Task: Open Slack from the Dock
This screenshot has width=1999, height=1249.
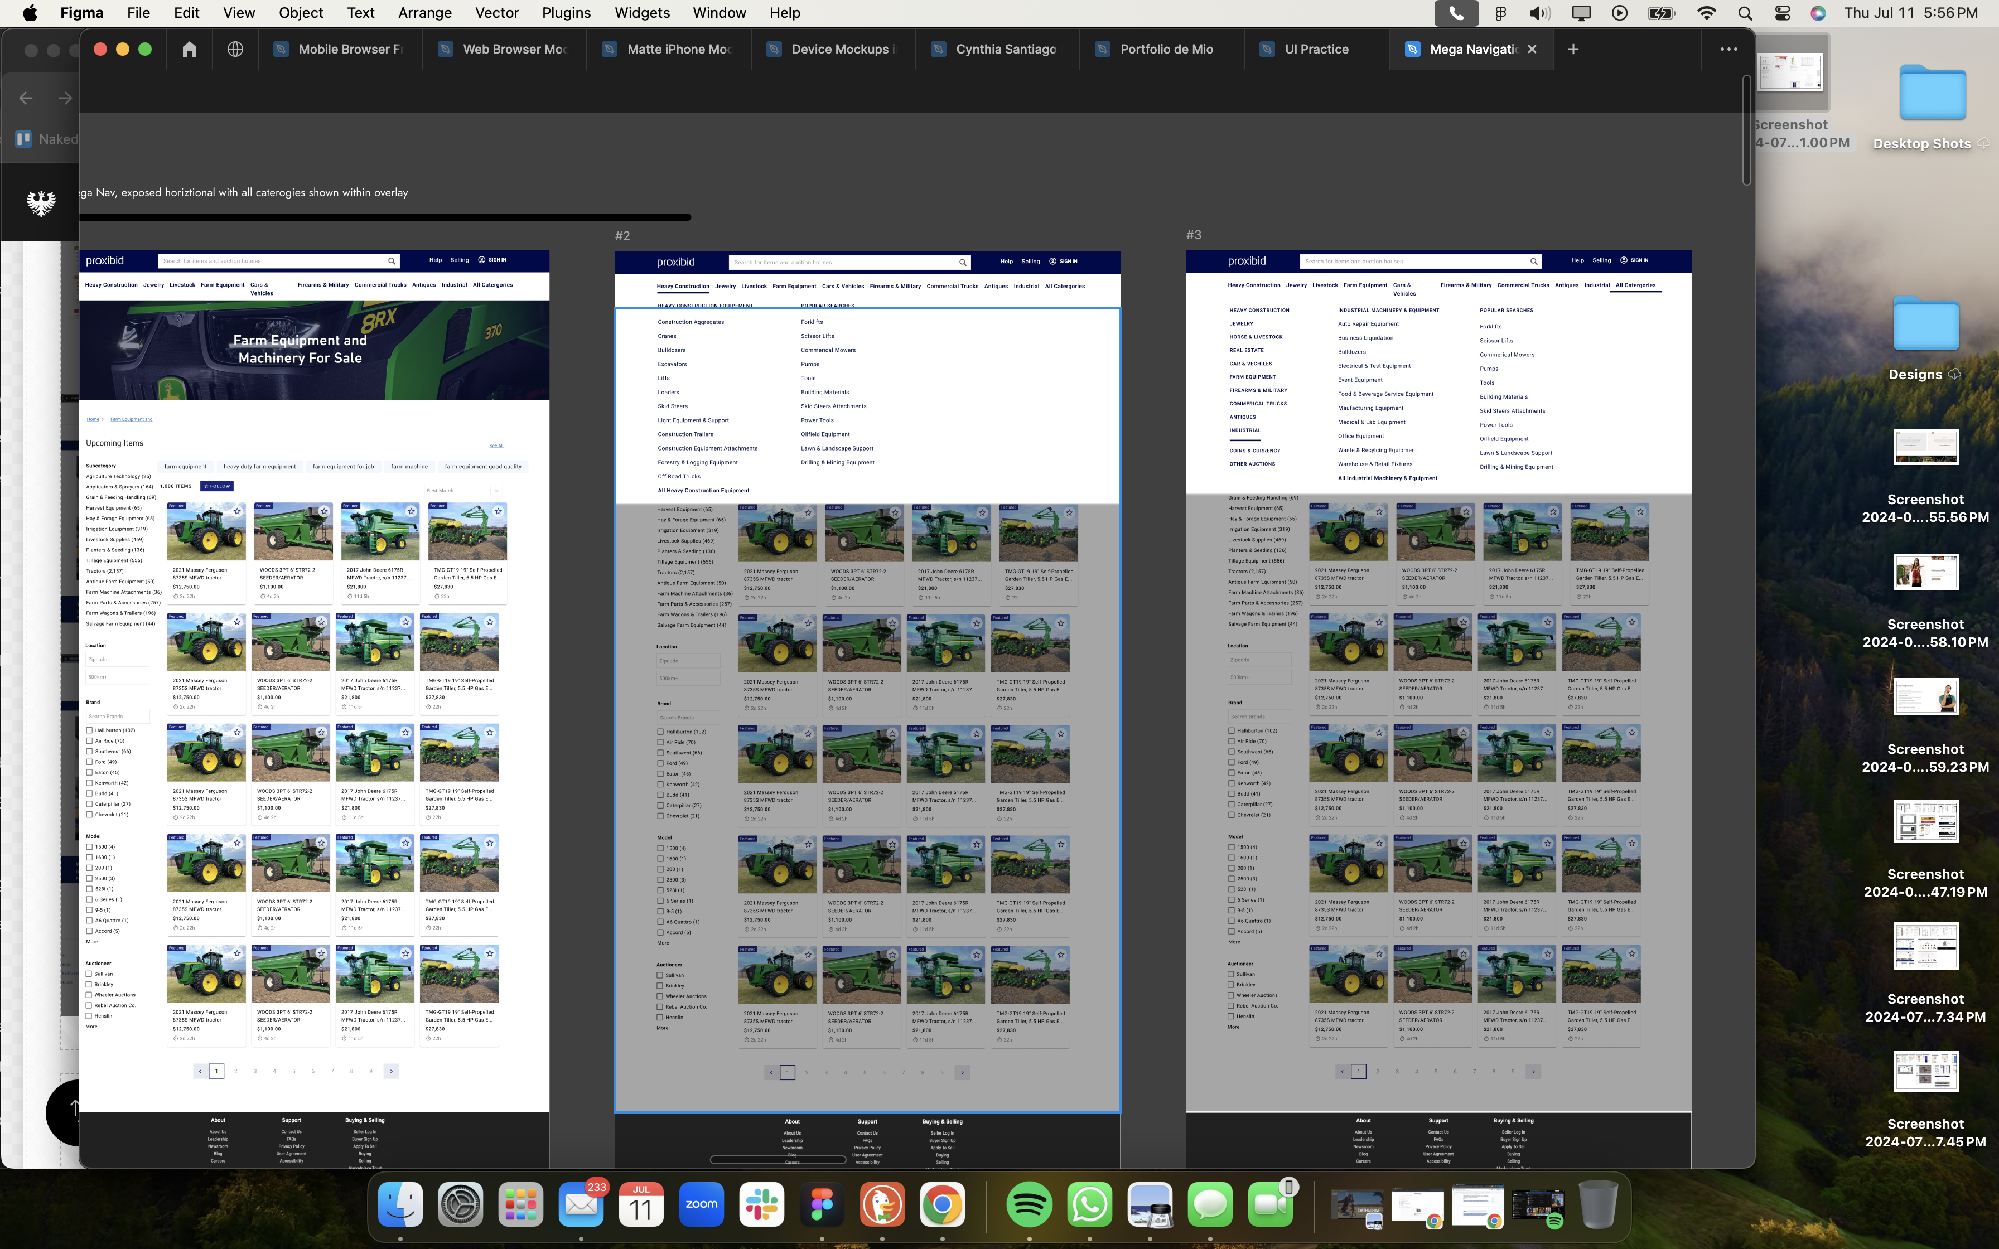Action: pyautogui.click(x=761, y=1205)
